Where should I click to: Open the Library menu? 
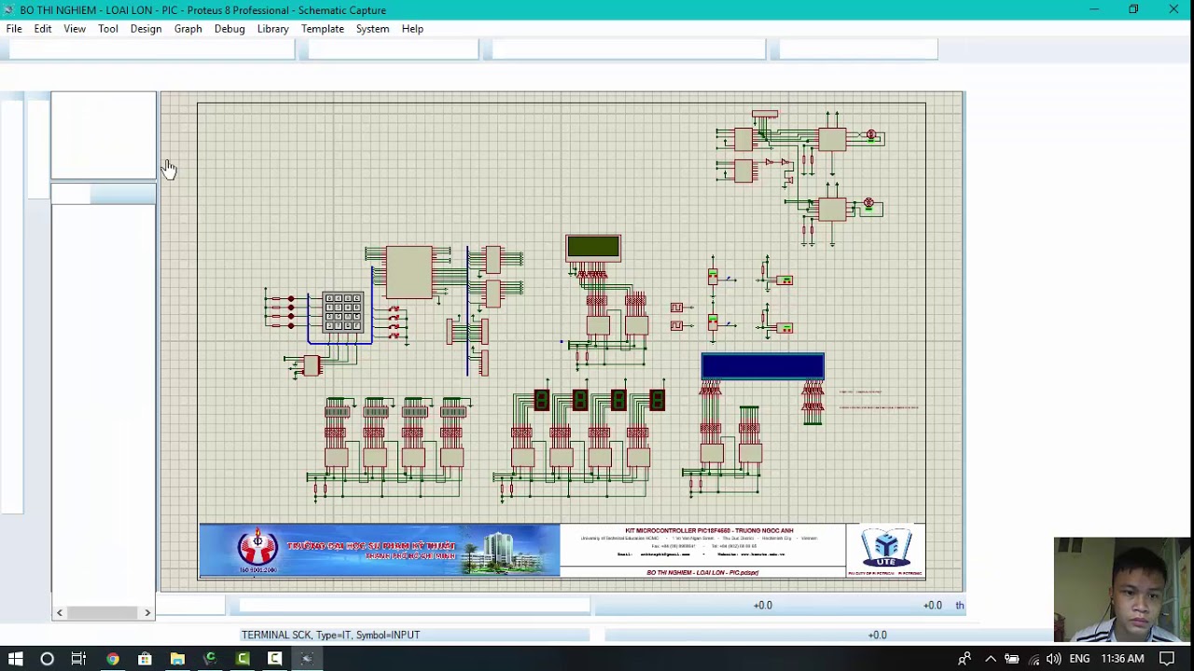point(272,29)
